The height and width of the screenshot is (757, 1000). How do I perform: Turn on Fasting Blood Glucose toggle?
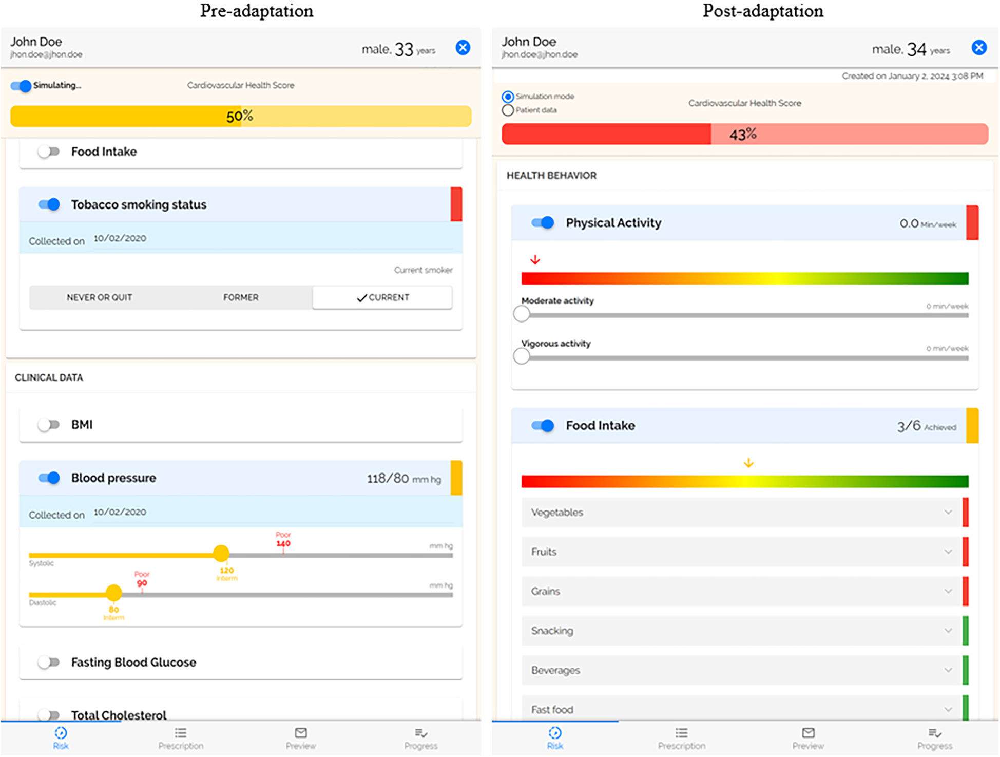point(49,663)
